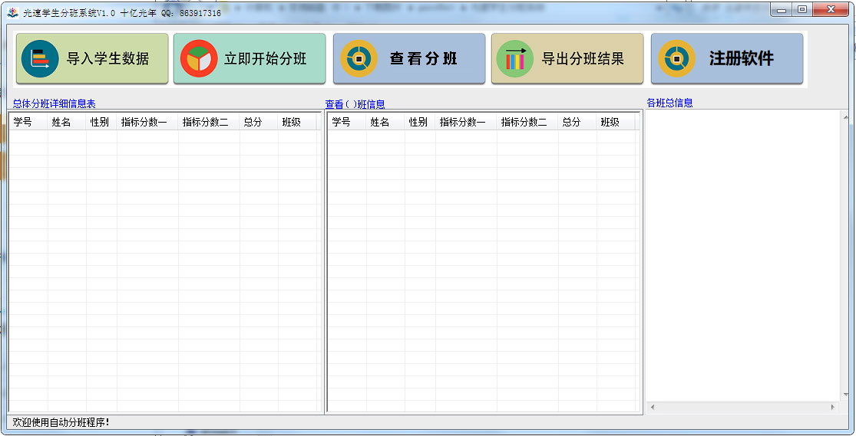Click the pie chart icon to start class division
The height and width of the screenshot is (436, 856).
coord(199,59)
